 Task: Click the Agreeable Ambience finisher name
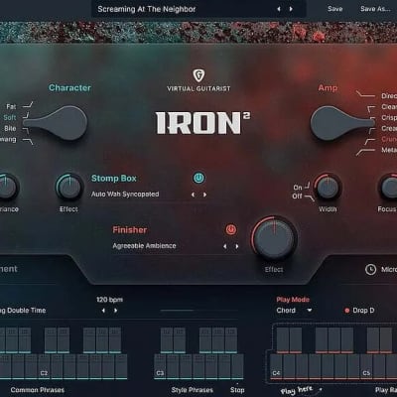click(144, 246)
